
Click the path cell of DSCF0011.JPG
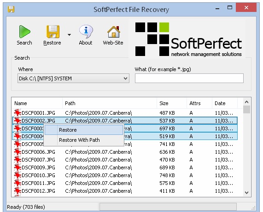pyautogui.click(x=99, y=183)
